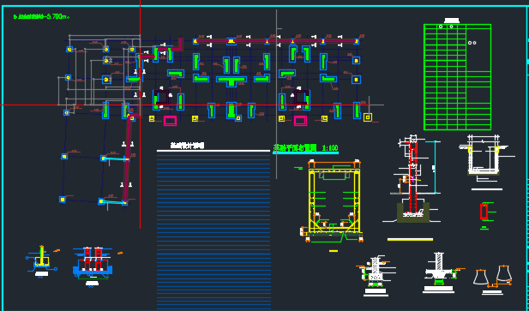The width and height of the screenshot is (529, 311).
Task: Select the green schedule table grid
Action: point(457,77)
